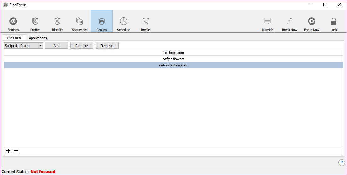Click the FindFocus title bar app icon

click(x=5, y=5)
